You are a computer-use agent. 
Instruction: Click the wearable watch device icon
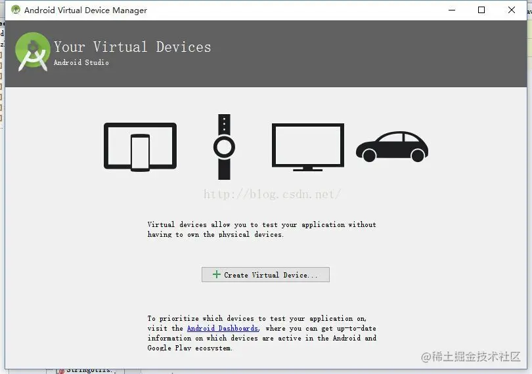[224, 147]
